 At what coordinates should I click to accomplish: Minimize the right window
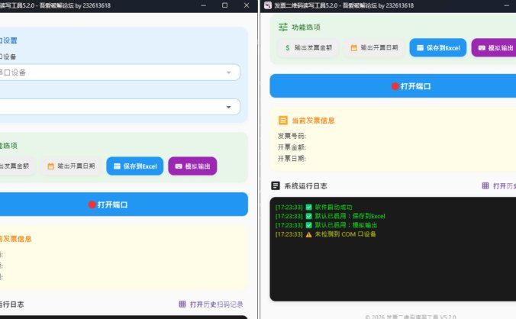click(506, 5)
